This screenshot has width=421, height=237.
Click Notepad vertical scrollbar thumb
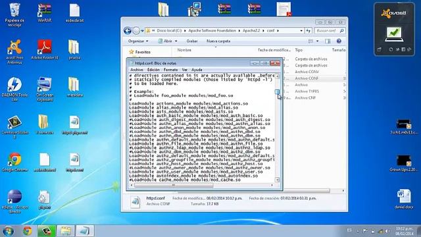click(277, 92)
